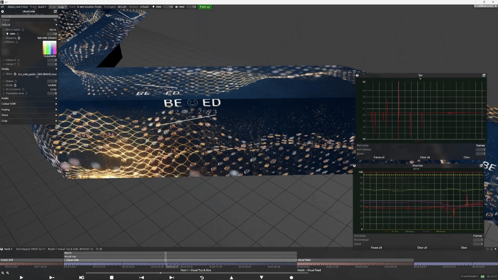Open the Track track 1 menu

click(x=38, y=7)
